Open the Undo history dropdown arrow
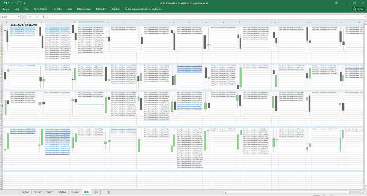Image resolution: width=367 pixels, height=196 pixels. pos(9,3)
